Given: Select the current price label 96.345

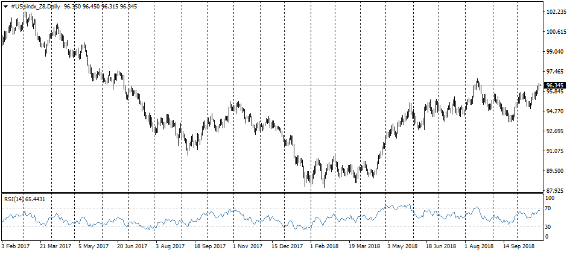Looking at the screenshot, I should 554,86.
